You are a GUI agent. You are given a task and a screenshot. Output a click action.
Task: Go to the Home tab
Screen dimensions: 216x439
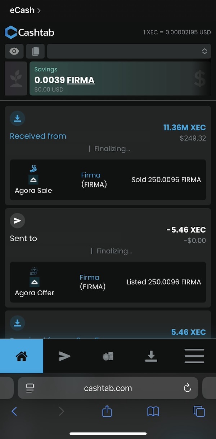point(22,356)
